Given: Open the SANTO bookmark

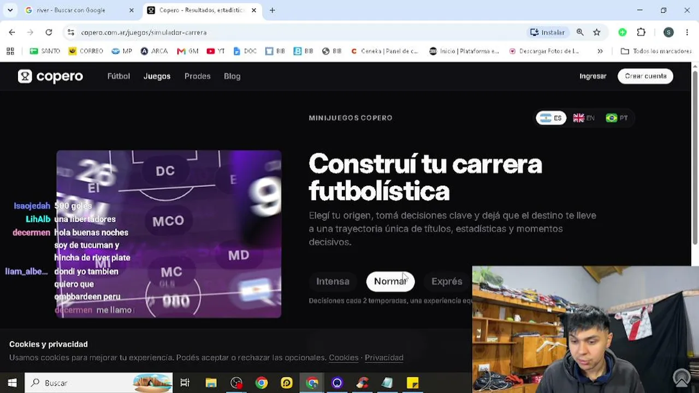Looking at the screenshot, I should coord(45,51).
